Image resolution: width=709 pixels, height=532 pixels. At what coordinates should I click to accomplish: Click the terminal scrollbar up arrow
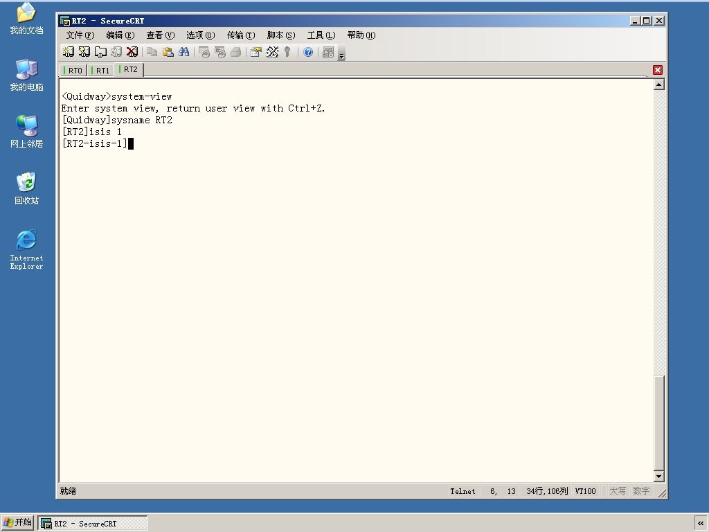(x=659, y=85)
